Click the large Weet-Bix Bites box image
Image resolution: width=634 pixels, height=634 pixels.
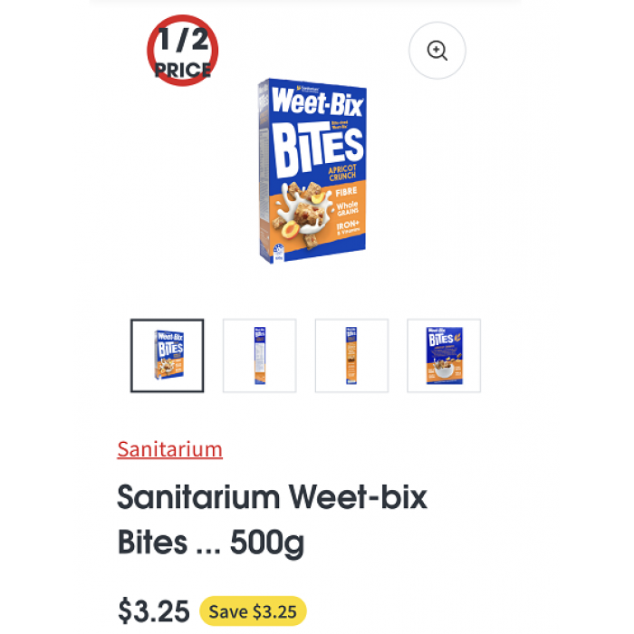[312, 172]
